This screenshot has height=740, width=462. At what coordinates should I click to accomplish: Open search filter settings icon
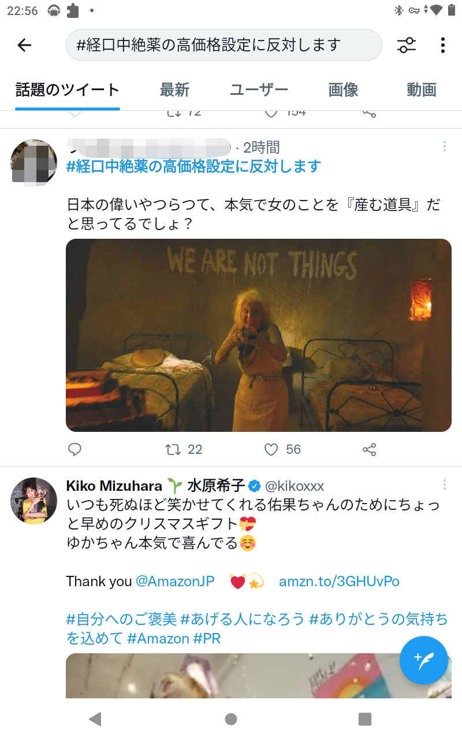coord(407,45)
